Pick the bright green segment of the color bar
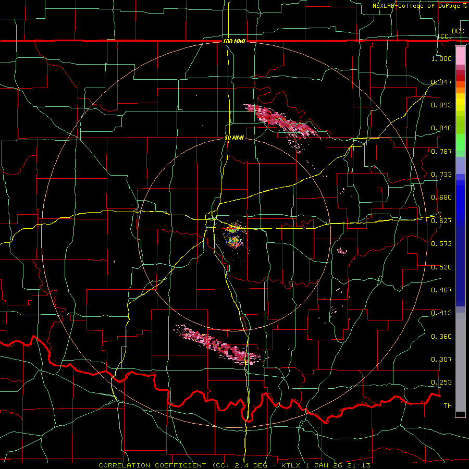 tap(460, 142)
